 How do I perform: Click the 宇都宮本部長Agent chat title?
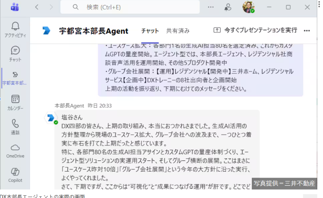pos(94,31)
